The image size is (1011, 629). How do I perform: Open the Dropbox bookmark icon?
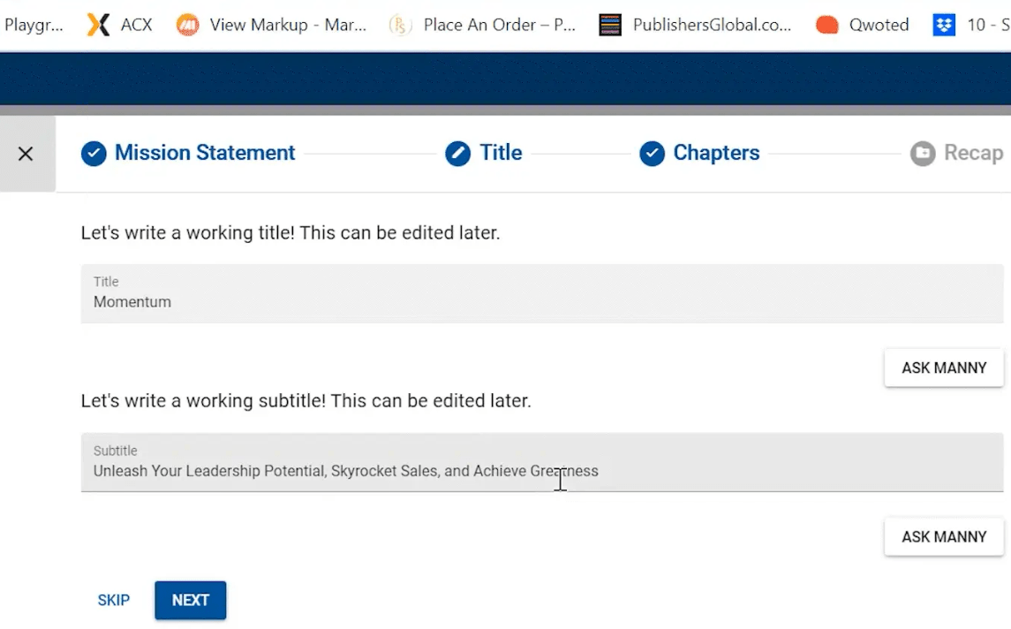pyautogui.click(x=944, y=25)
